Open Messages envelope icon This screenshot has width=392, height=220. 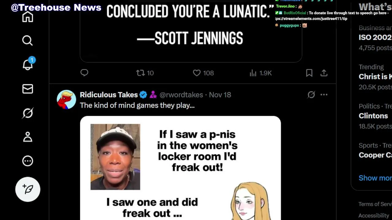(28, 89)
